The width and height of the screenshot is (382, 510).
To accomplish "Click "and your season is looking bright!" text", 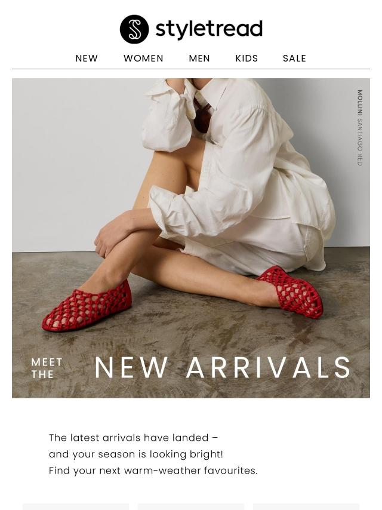I will pyautogui.click(x=136, y=454).
